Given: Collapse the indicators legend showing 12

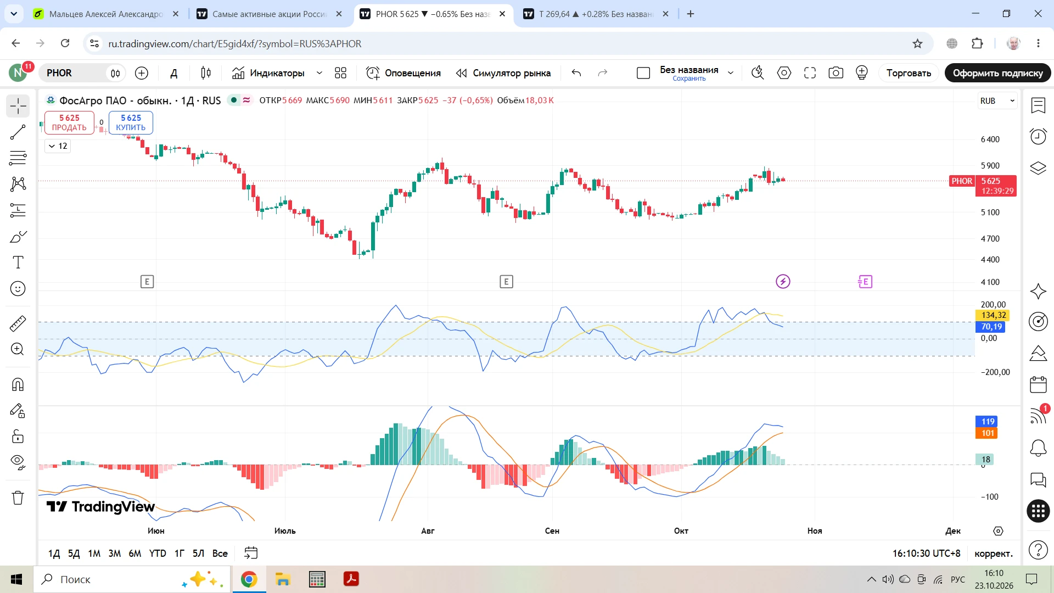Looking at the screenshot, I should (x=58, y=146).
